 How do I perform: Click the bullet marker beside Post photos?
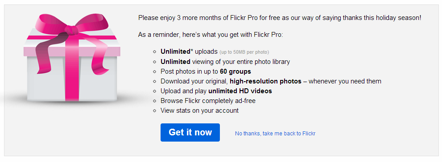click(x=154, y=71)
